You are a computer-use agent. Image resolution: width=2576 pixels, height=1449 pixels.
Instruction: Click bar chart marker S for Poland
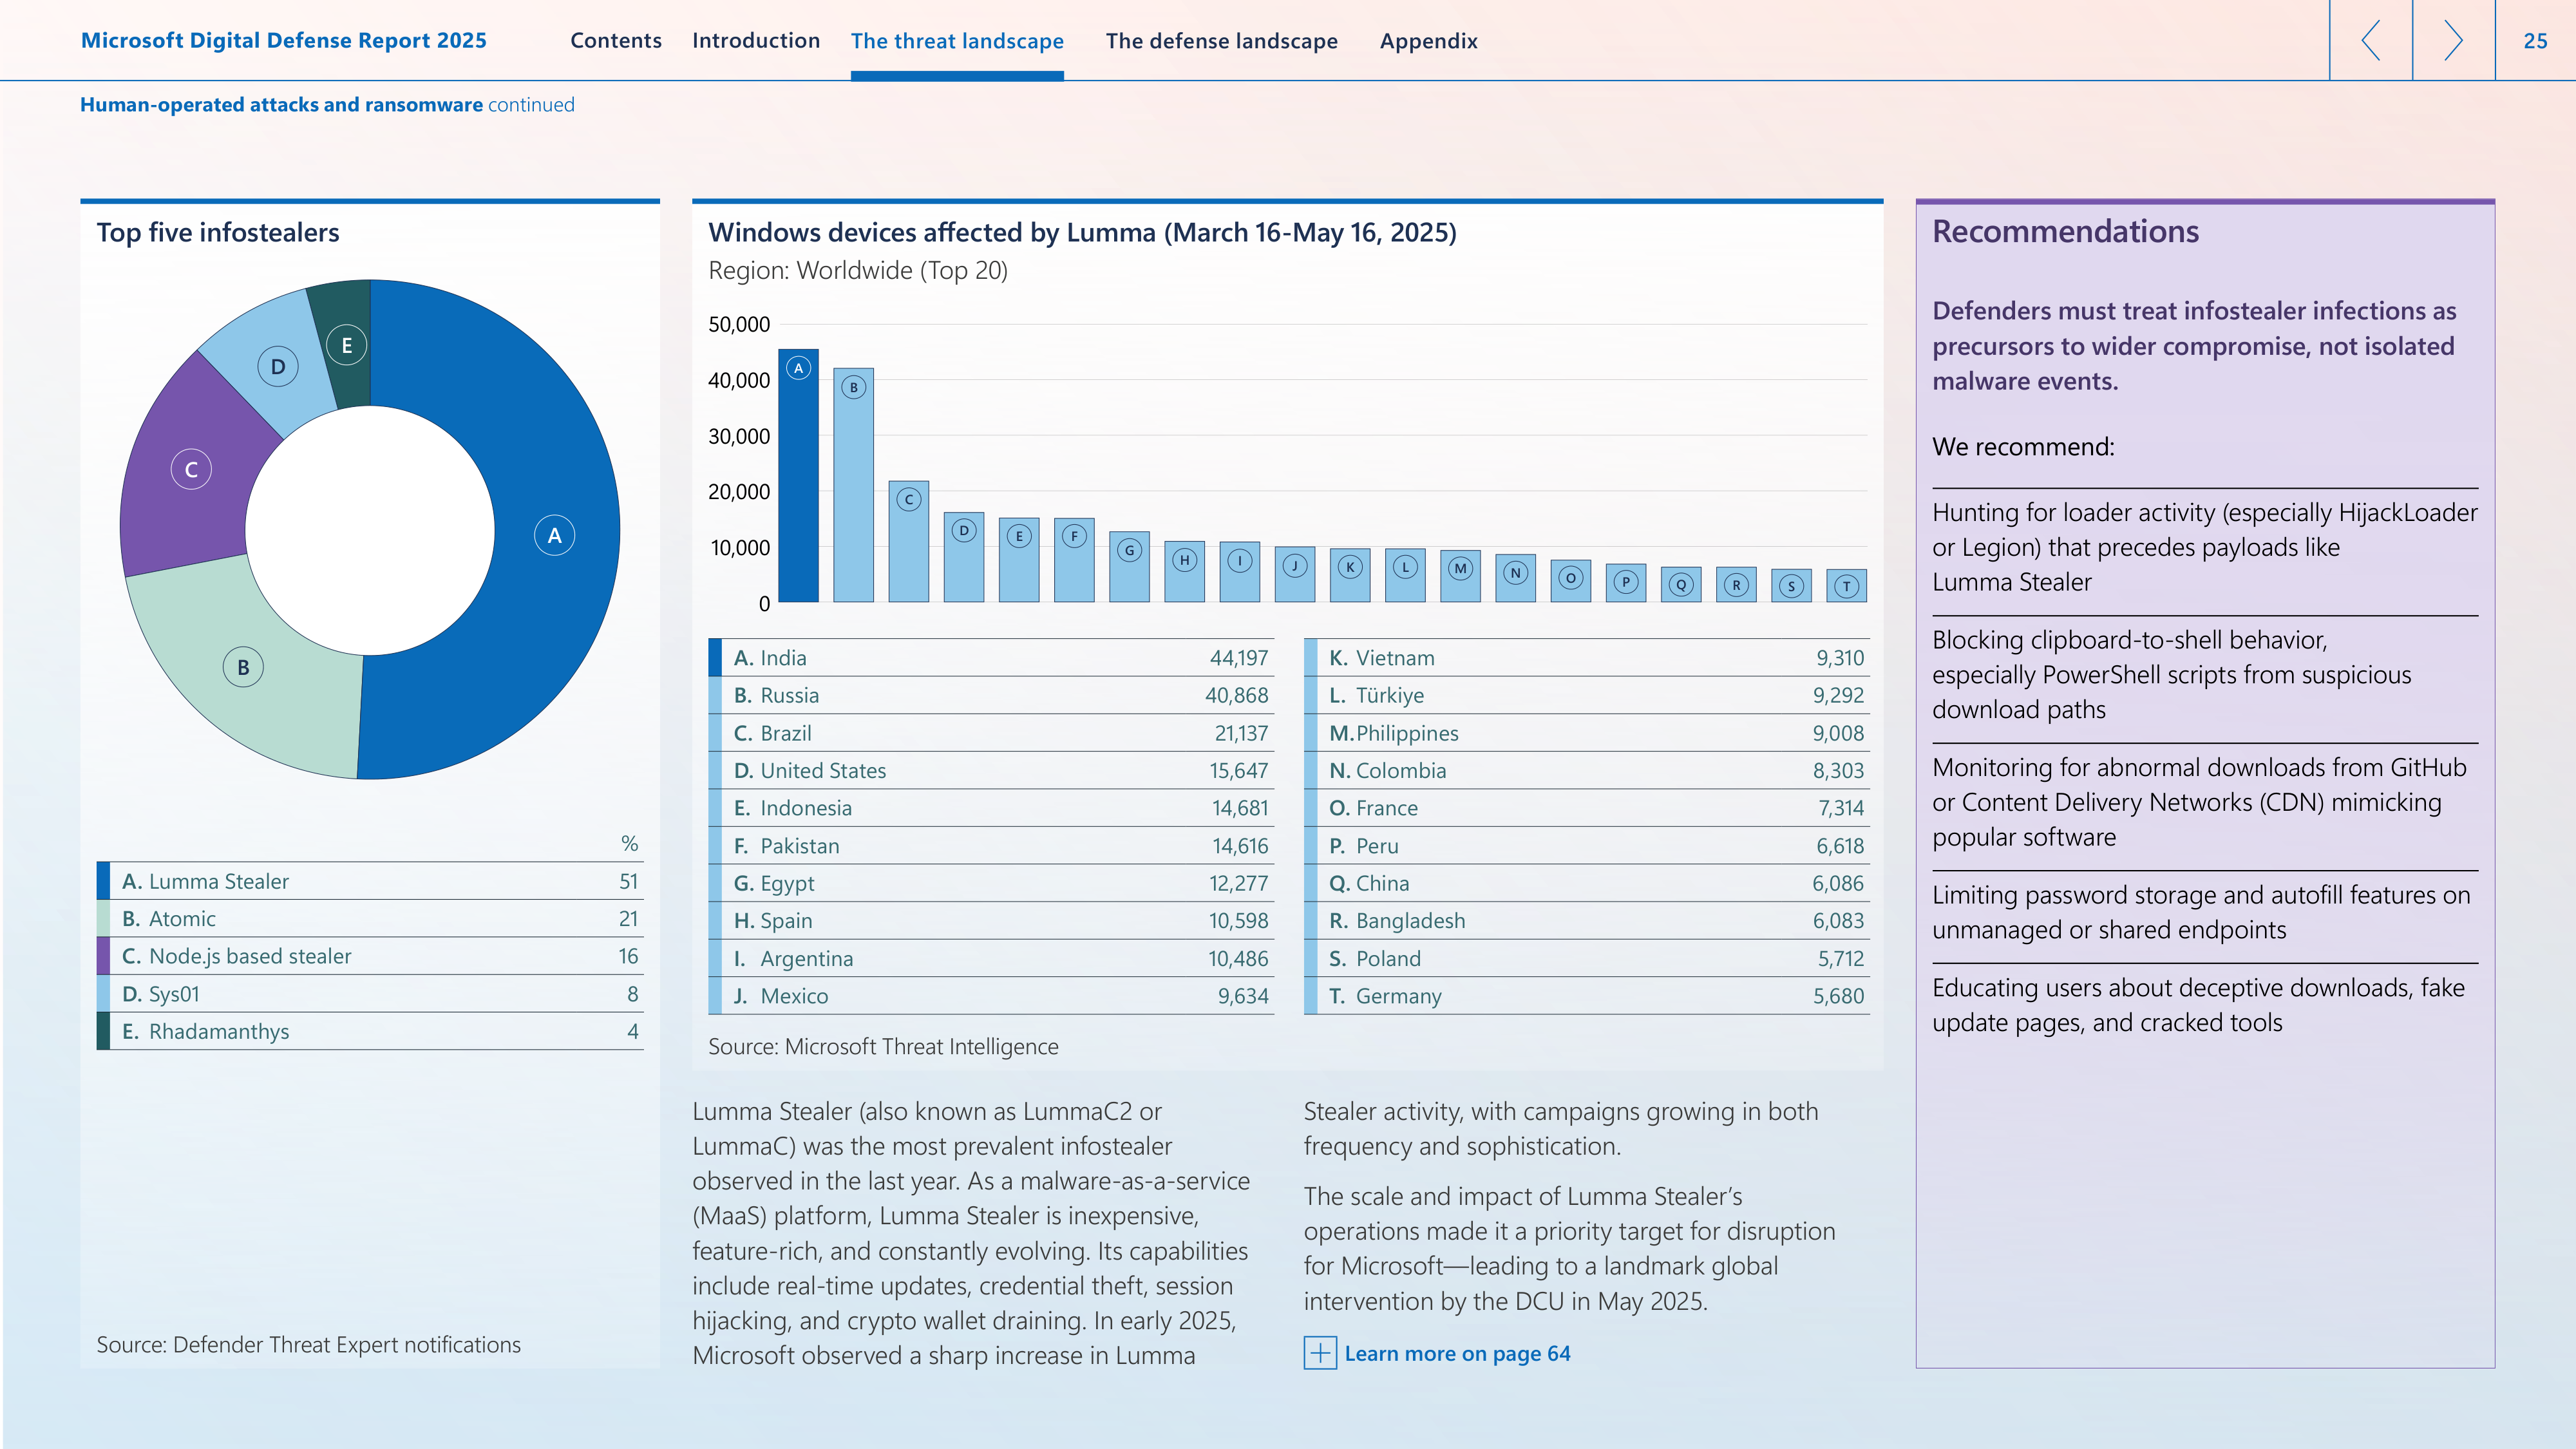(1792, 587)
